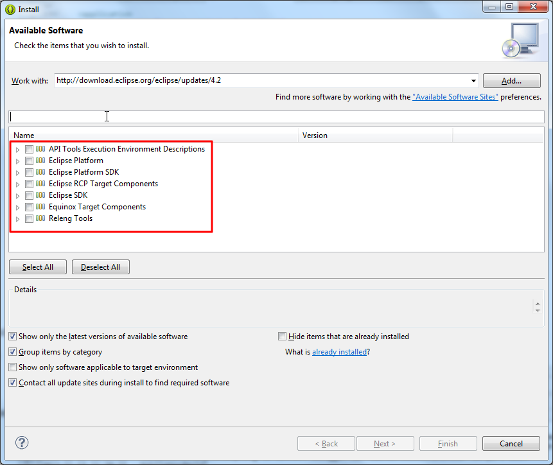Toggle Group items by category option
The width and height of the screenshot is (553, 465).
[x=13, y=352]
